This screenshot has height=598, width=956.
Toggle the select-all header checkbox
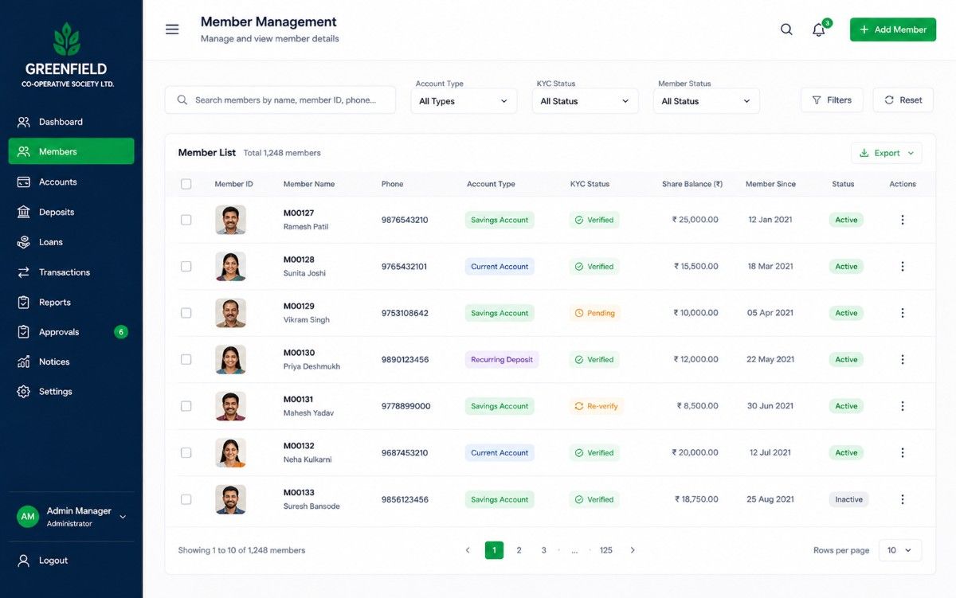[186, 184]
